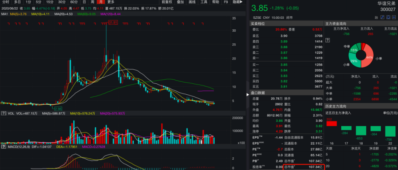Click the 叠加 overlay button
Screen dimensions: 398x170
pos(180,2)
